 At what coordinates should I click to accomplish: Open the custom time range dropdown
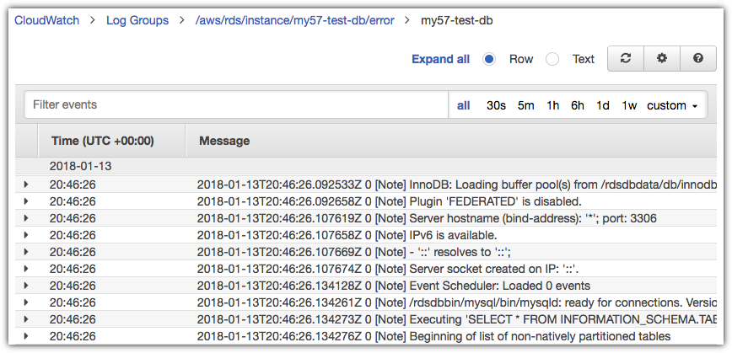[672, 106]
